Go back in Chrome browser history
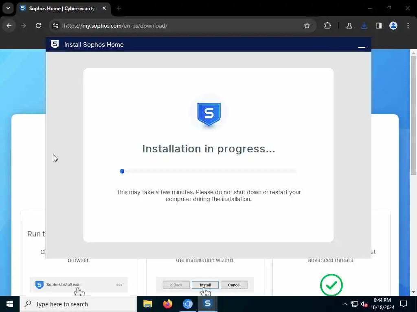The image size is (417, 312). 9,26
